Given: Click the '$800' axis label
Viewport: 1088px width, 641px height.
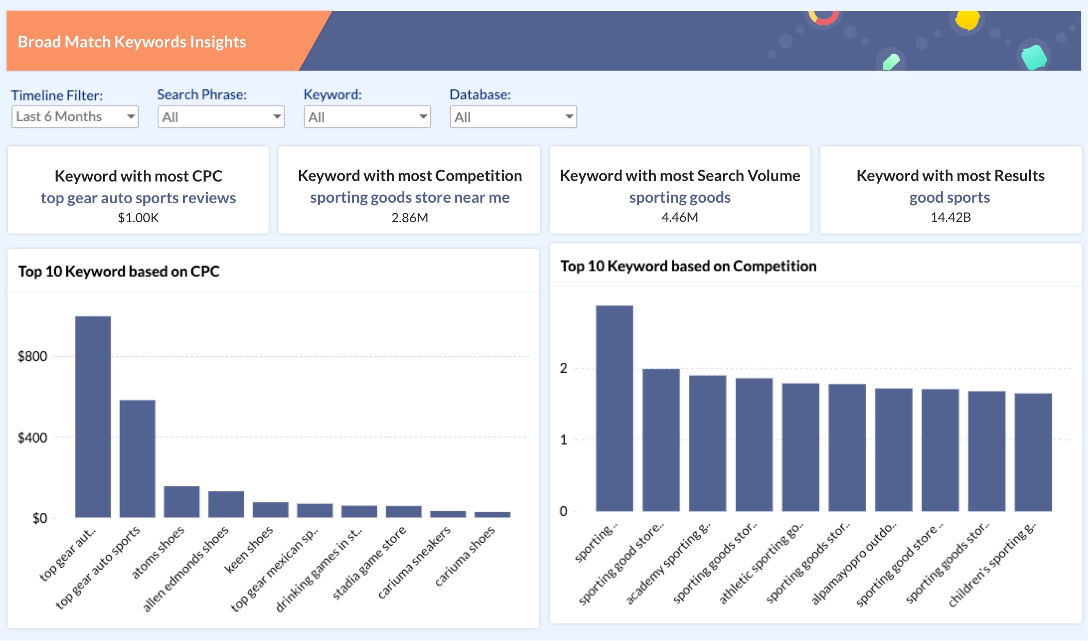Looking at the screenshot, I should pos(32,356).
